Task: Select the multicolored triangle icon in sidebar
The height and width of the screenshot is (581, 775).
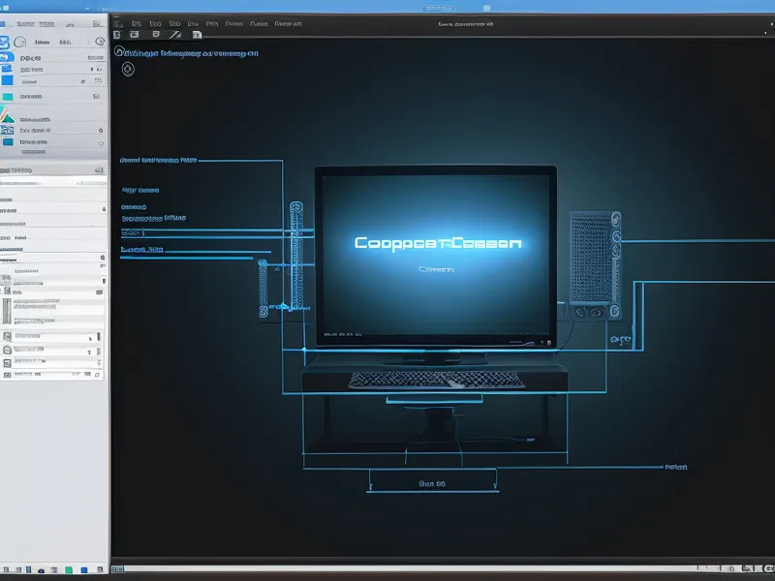Action: pyautogui.click(x=7, y=114)
